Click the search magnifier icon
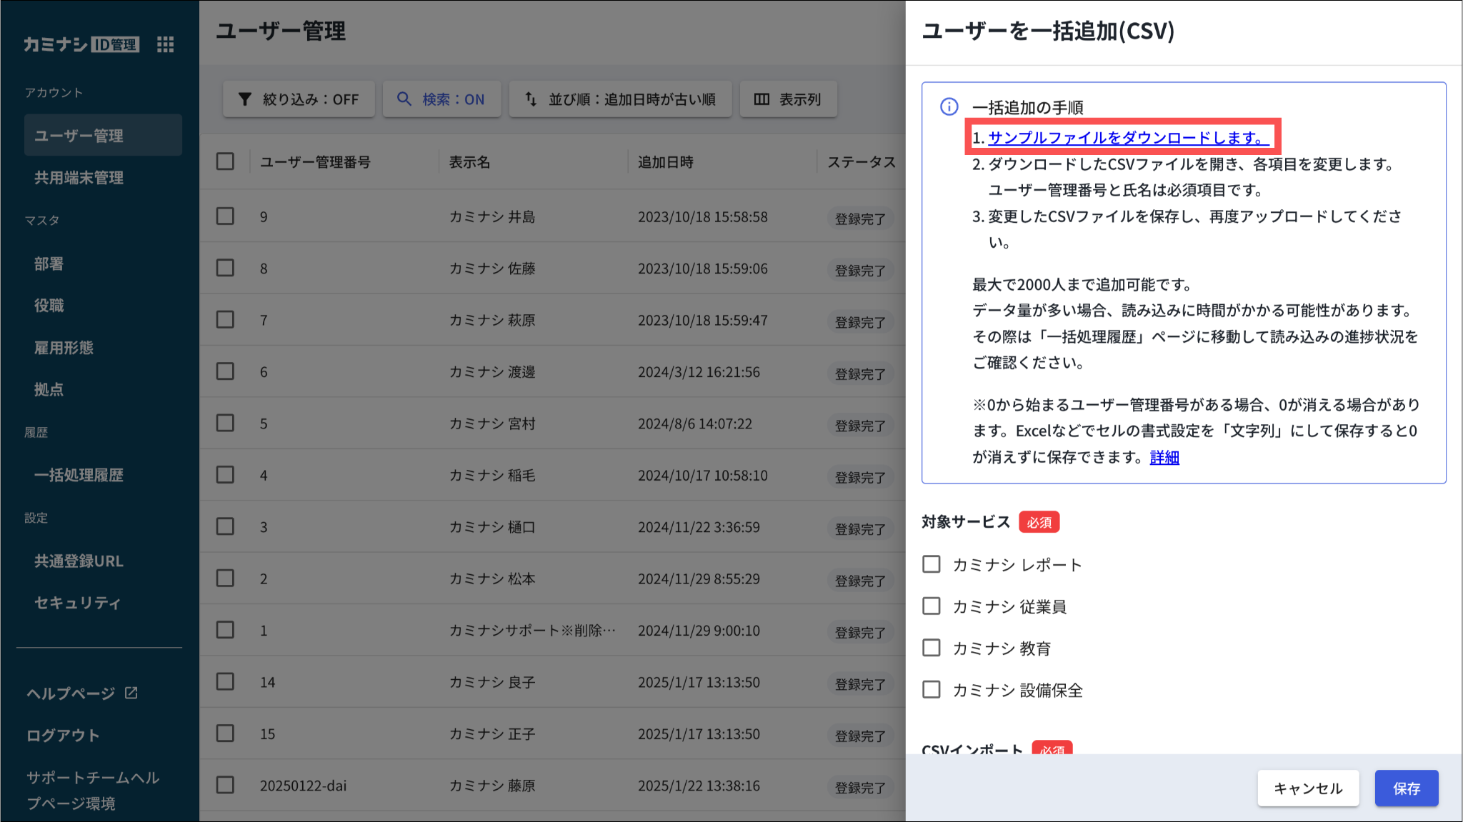The height and width of the screenshot is (822, 1463). tap(404, 99)
